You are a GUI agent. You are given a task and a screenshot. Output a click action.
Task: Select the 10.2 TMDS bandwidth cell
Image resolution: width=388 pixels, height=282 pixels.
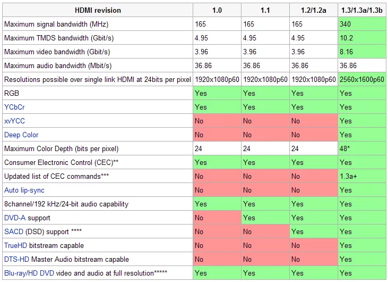(x=363, y=38)
